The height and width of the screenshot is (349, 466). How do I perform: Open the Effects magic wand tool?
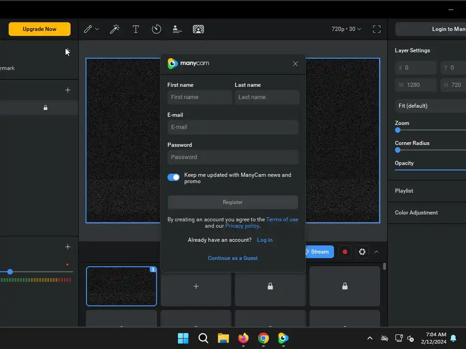[115, 29]
